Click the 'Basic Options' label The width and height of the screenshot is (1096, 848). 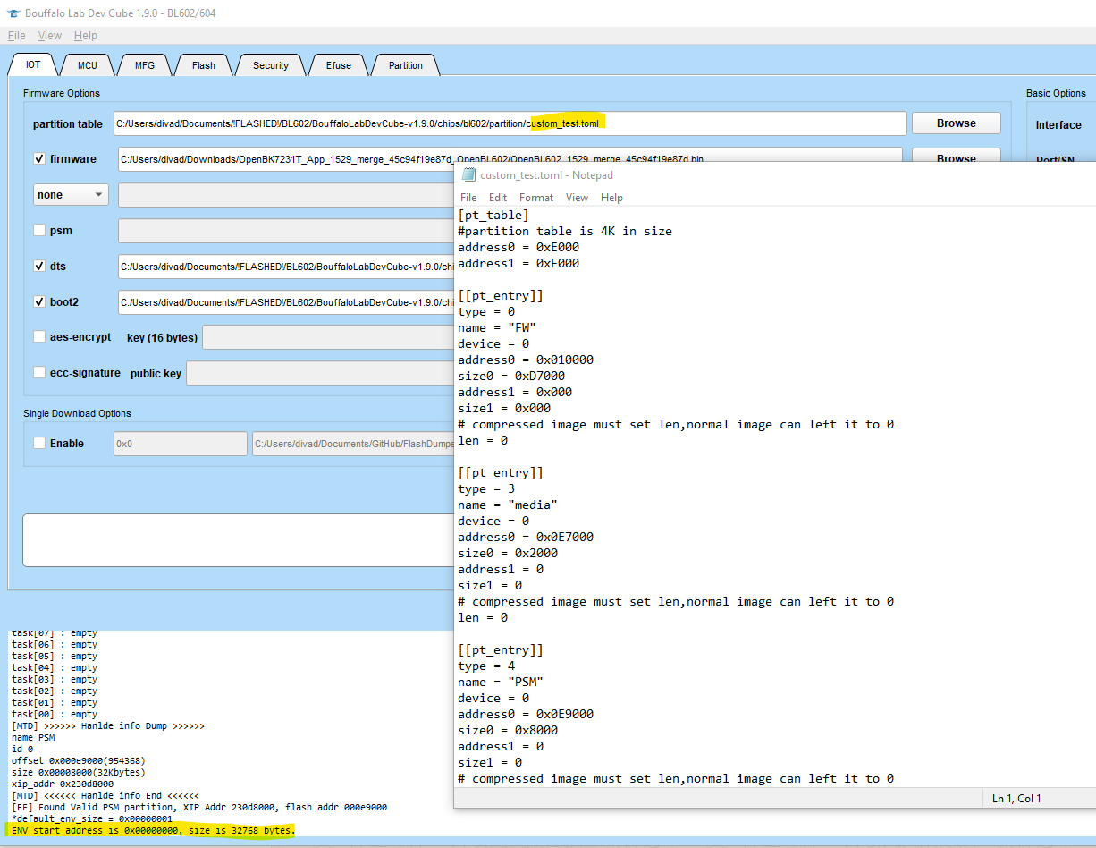point(1056,93)
